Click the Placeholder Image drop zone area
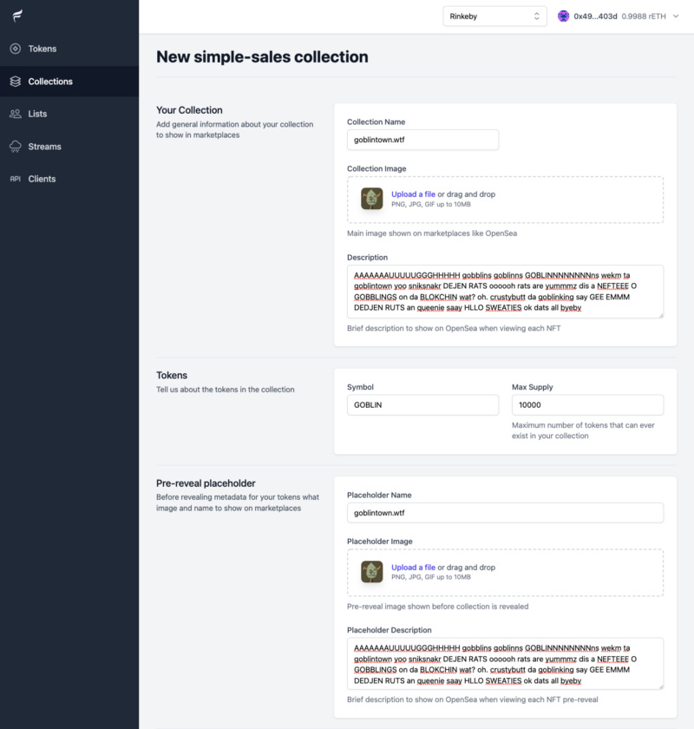Screen dimensions: 694x729 (x=505, y=573)
